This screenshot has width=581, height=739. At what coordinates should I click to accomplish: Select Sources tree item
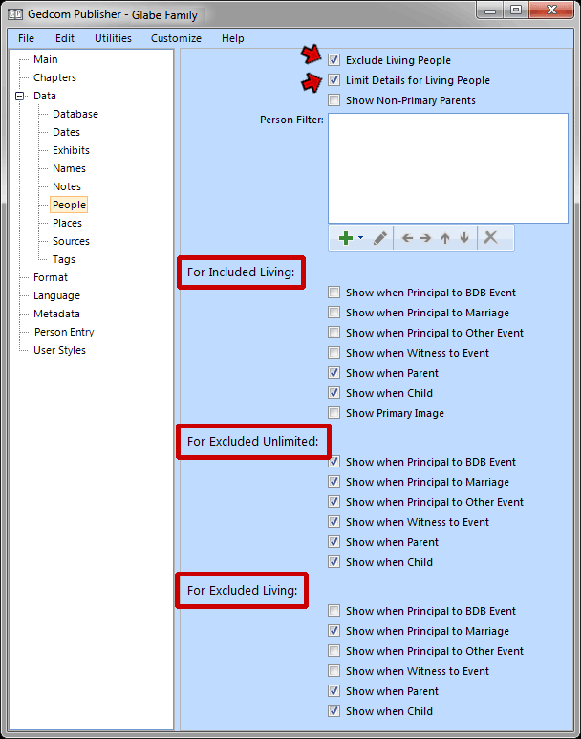pyautogui.click(x=71, y=241)
